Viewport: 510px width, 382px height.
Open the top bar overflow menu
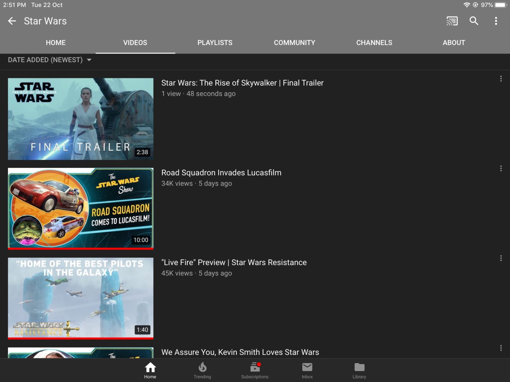(496, 21)
